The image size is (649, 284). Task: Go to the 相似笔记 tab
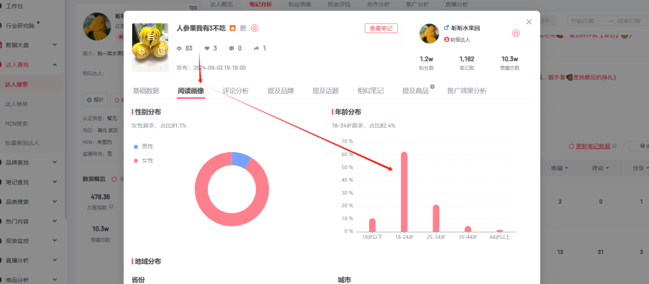pyautogui.click(x=370, y=91)
